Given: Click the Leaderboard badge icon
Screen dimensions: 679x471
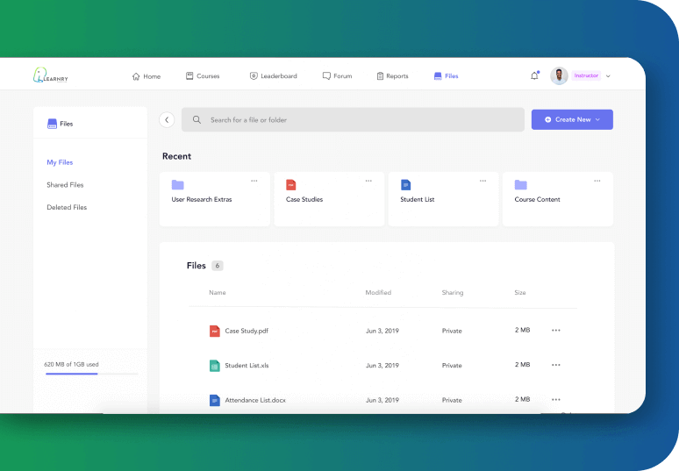Looking at the screenshot, I should pos(254,75).
